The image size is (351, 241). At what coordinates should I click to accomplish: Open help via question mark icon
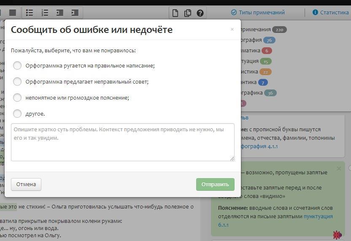click(200, 13)
